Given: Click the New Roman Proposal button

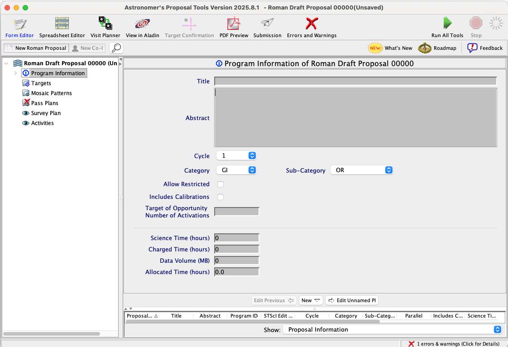Looking at the screenshot, I should (36, 48).
